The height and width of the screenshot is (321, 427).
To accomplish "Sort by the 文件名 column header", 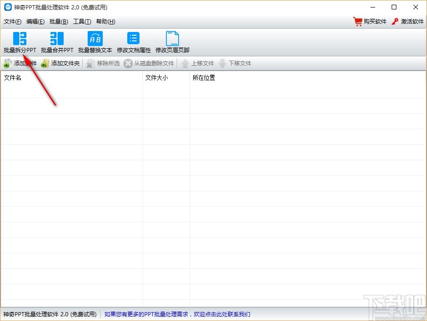I will tap(72, 78).
